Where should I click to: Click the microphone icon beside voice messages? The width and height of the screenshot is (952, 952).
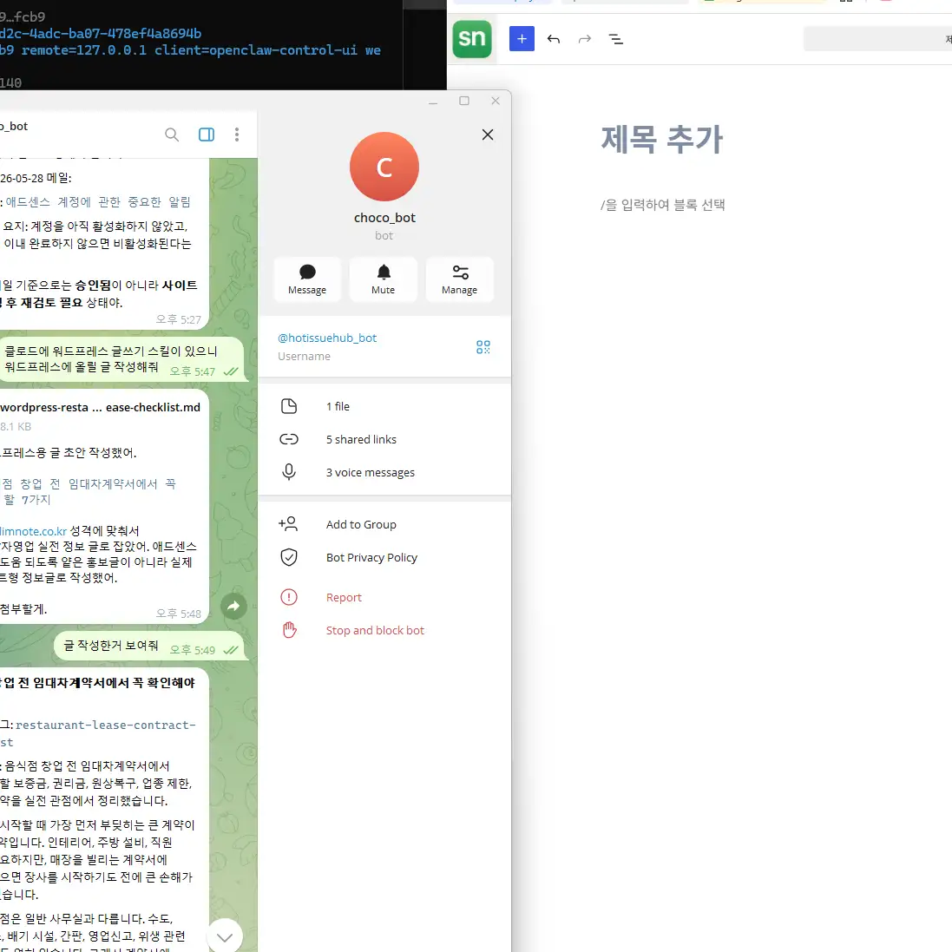point(289,472)
